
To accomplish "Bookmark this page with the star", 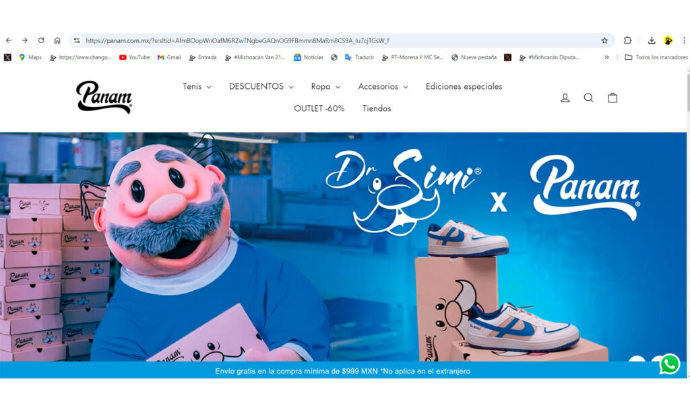I will (x=604, y=40).
